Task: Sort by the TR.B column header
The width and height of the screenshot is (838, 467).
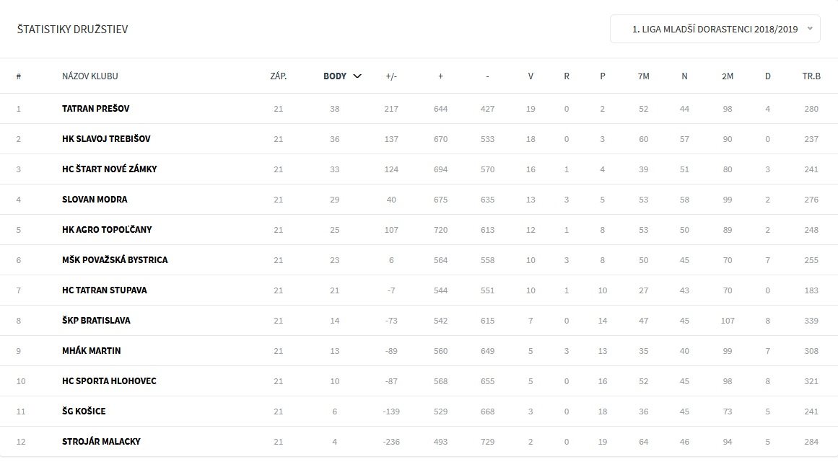Action: pos(811,76)
